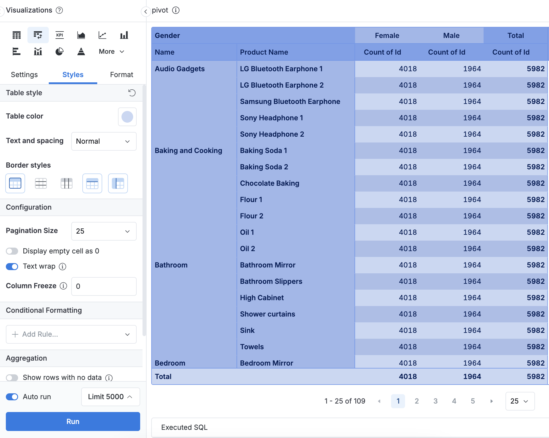
Task: Go to page 4
Action: (x=454, y=401)
